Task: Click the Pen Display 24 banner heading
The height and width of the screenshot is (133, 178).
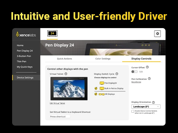Action: (x=60, y=45)
